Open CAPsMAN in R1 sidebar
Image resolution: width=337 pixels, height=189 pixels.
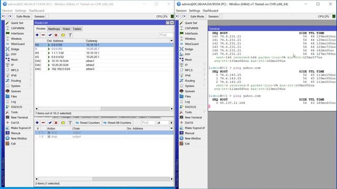17,28
